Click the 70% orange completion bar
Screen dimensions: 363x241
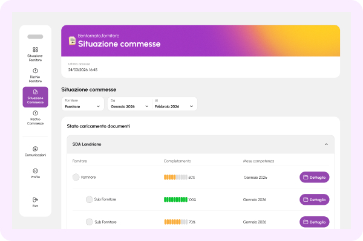coord(175,222)
